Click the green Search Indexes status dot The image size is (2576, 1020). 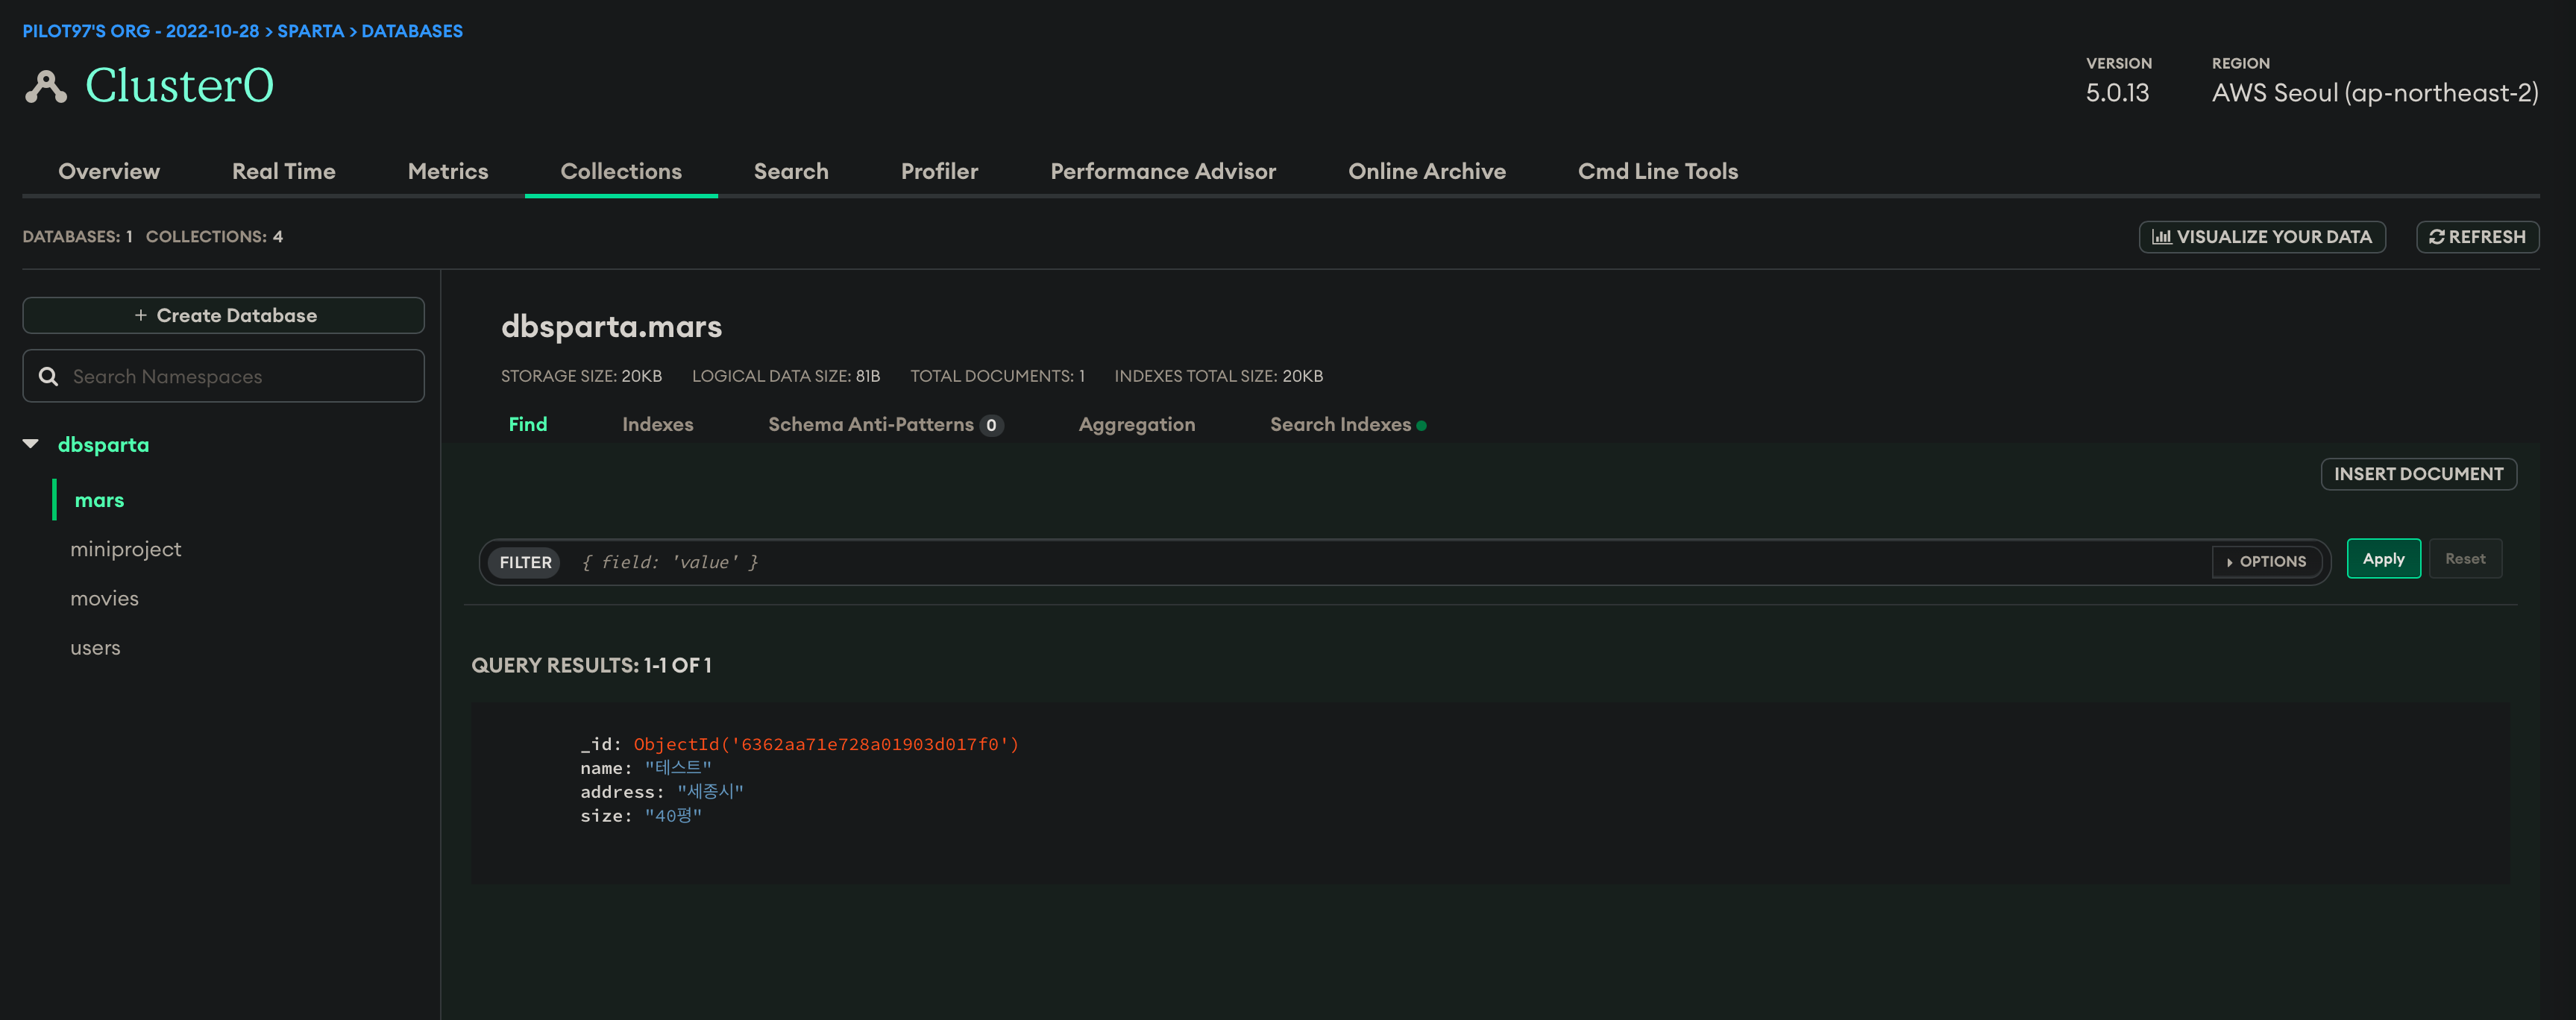pos(1421,426)
